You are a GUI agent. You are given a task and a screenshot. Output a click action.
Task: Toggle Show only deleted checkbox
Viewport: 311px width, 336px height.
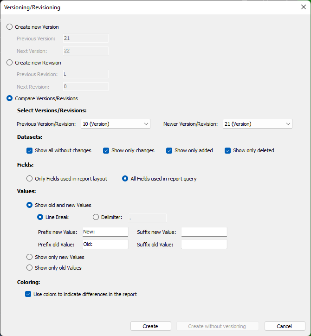click(x=228, y=150)
